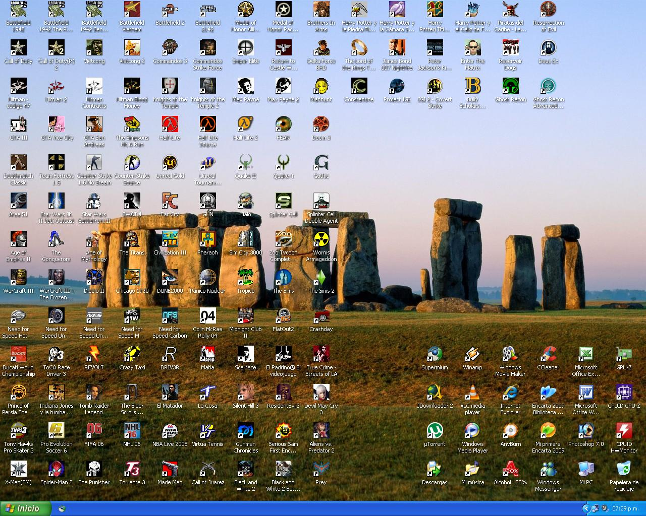Launch Tomb Raider Legend shortcut
This screenshot has width=646, height=516.
[94, 400]
